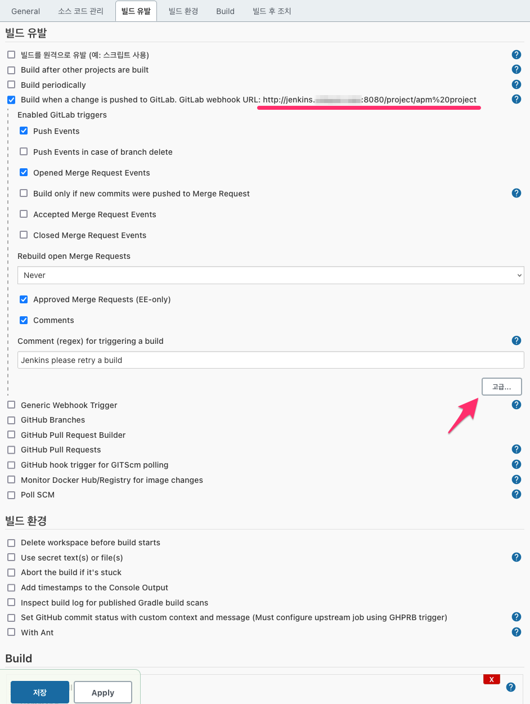Open help icon for With Ant
Image resolution: width=530 pixels, height=704 pixels.
click(x=516, y=632)
